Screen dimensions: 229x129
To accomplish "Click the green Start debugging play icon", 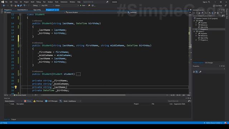I will 81,6.
